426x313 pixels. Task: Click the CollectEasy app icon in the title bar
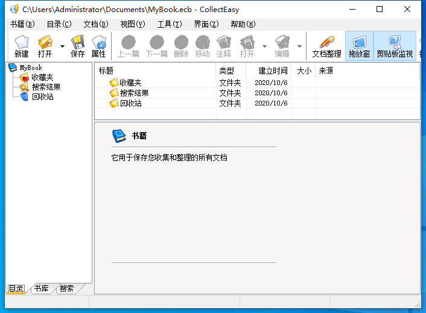[x=14, y=9]
